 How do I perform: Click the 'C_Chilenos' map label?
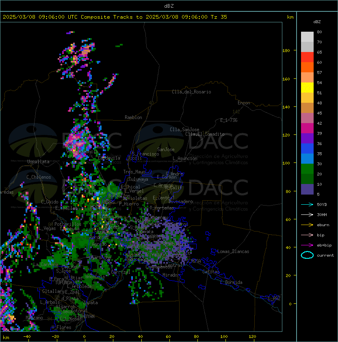pos(39,177)
